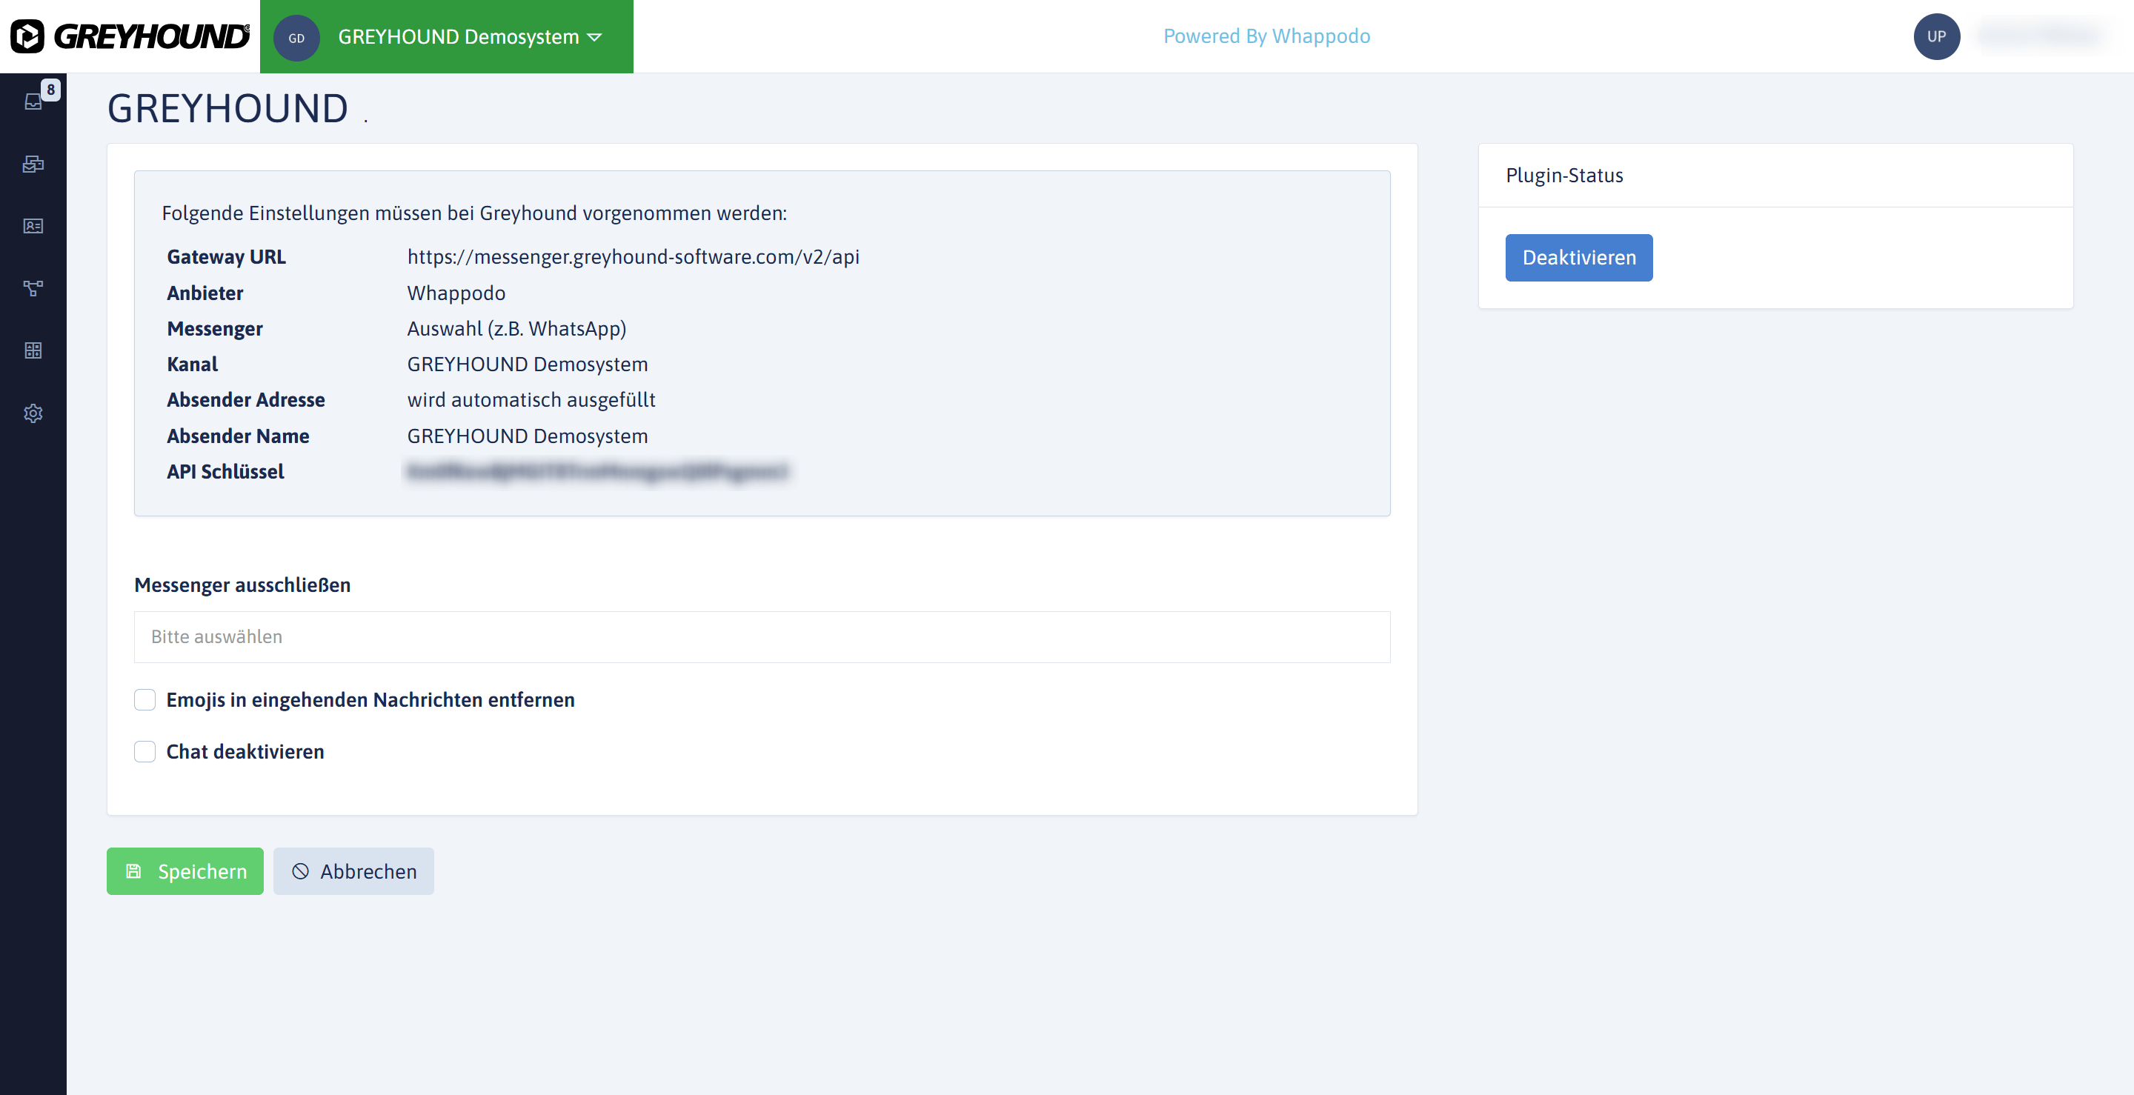This screenshot has width=2134, height=1095.
Task: Click the Abbrechen button
Action: coord(353,871)
